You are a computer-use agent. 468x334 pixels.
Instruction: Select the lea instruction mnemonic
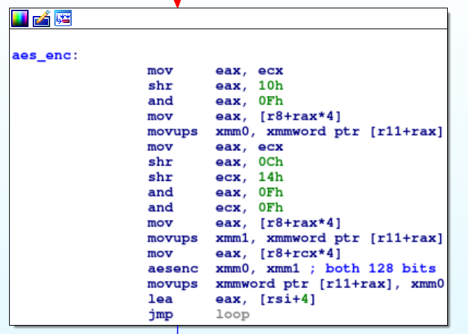pos(160,299)
